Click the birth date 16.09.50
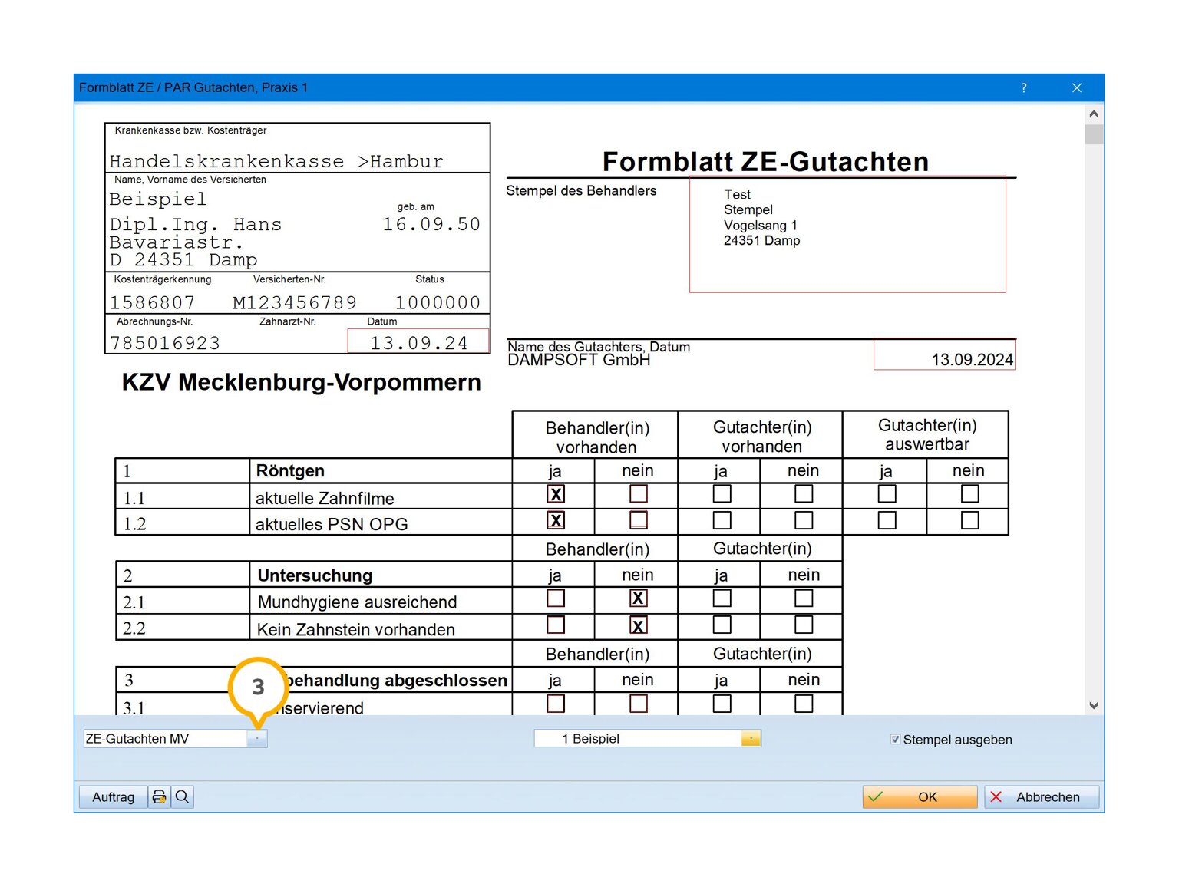This screenshot has height=887, width=1179. (x=431, y=224)
